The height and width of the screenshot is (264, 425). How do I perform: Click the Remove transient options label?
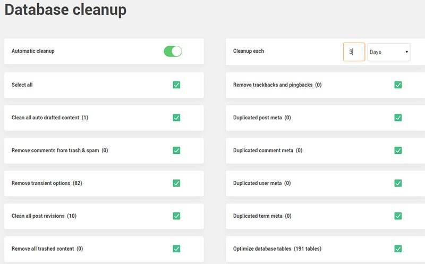(41, 183)
